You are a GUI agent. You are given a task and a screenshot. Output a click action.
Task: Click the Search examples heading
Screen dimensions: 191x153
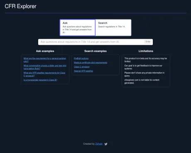tap(95, 51)
